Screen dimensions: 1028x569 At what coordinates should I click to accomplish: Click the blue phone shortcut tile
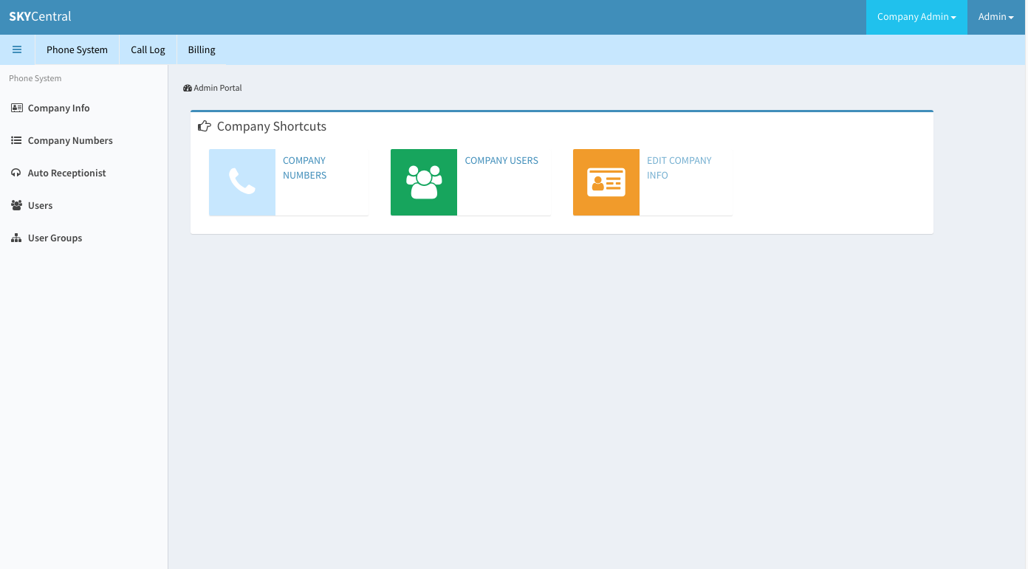click(x=242, y=182)
